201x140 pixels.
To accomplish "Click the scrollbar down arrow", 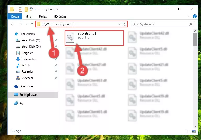I will point(195,126).
